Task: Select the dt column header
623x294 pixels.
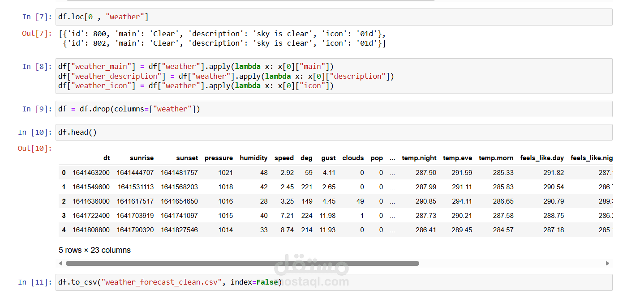Action: tap(107, 158)
